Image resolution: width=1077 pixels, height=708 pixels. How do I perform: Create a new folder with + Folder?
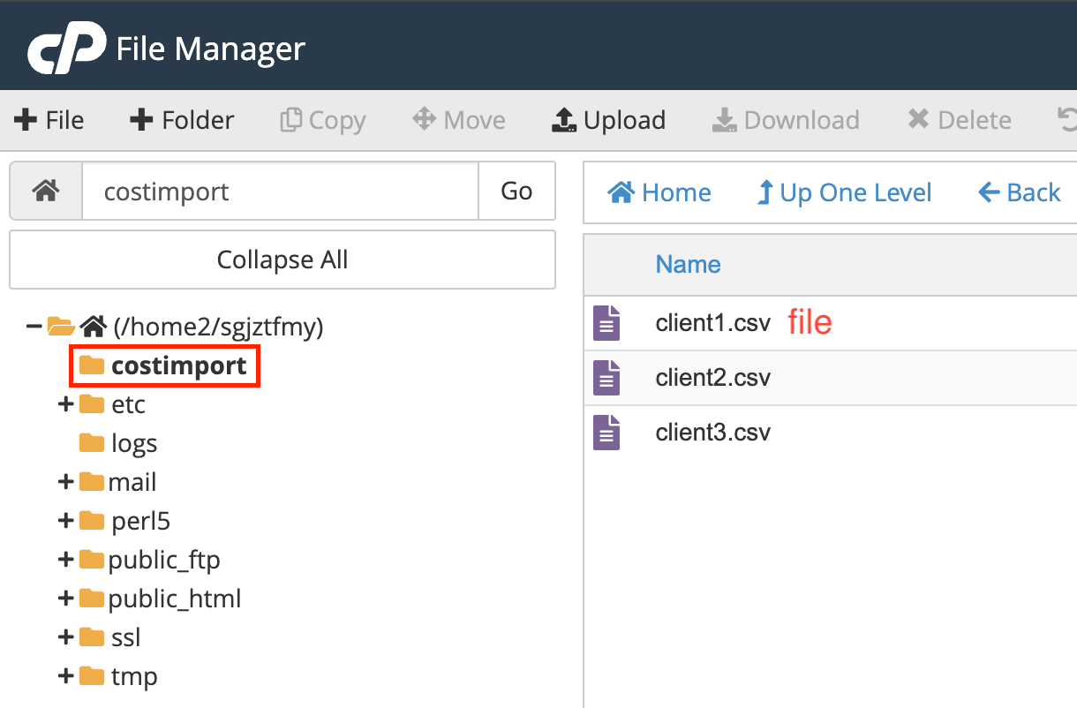click(182, 120)
